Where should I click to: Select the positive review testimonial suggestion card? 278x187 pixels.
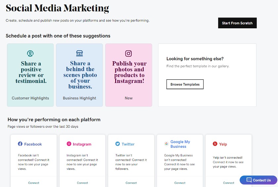[x=30, y=75]
